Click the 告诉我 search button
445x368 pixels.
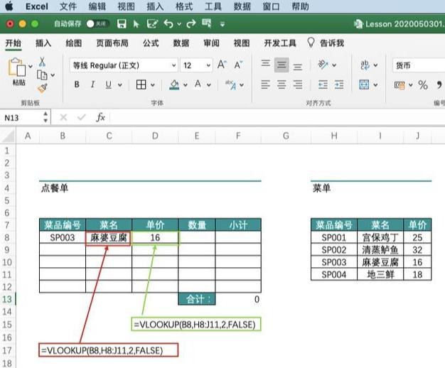pyautogui.click(x=326, y=43)
